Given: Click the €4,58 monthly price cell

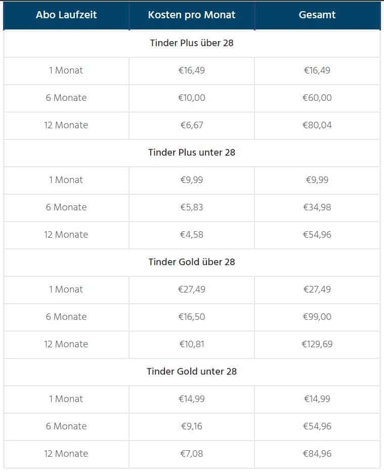Looking at the screenshot, I should 192,235.
